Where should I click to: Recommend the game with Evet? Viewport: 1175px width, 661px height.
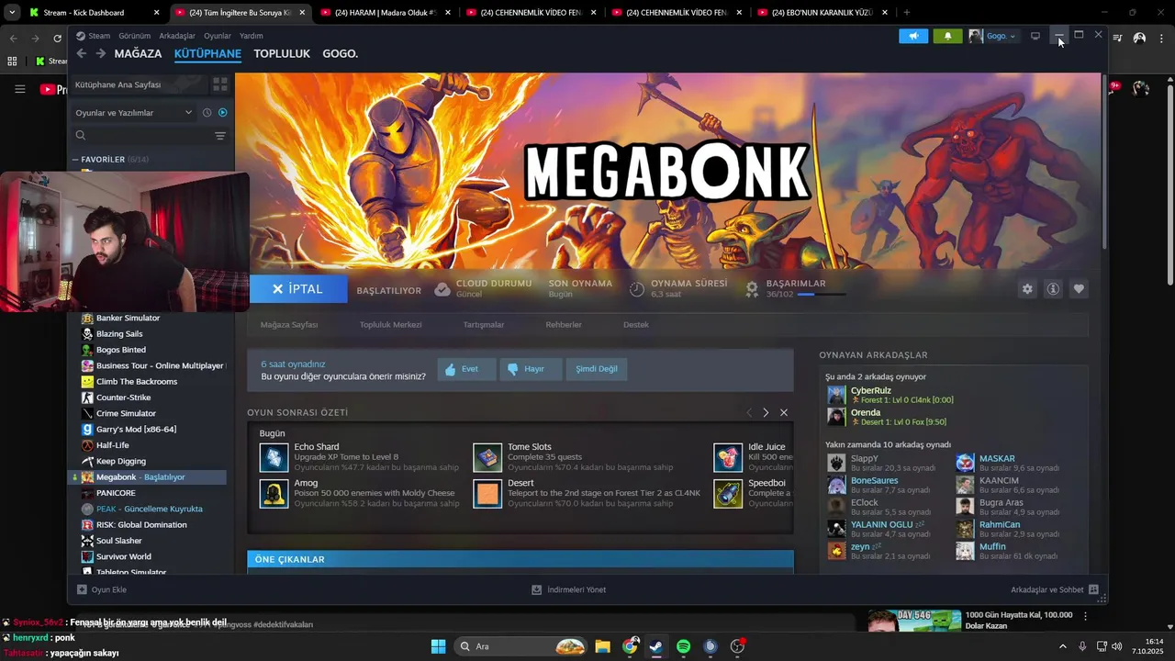click(466, 369)
